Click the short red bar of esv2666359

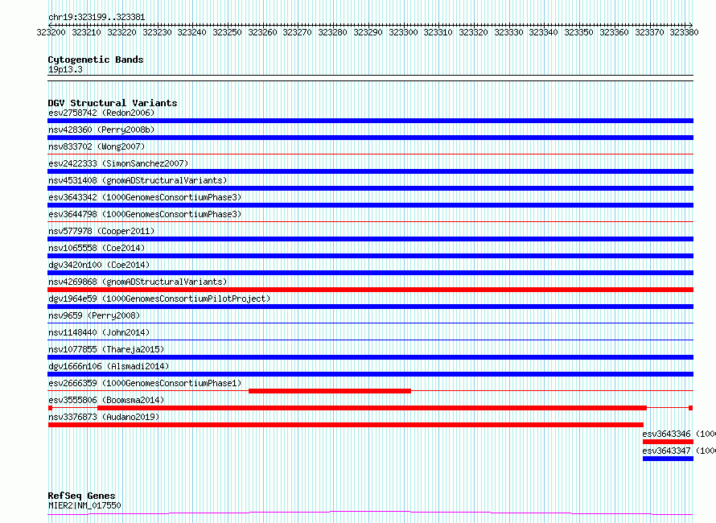click(330, 391)
